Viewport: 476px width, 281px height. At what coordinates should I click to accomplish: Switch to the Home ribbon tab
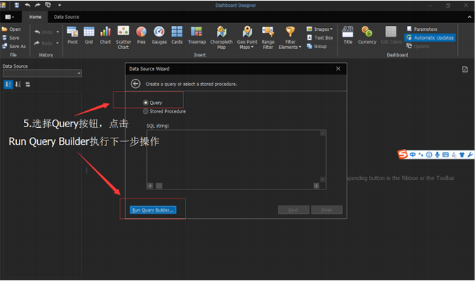coord(35,17)
